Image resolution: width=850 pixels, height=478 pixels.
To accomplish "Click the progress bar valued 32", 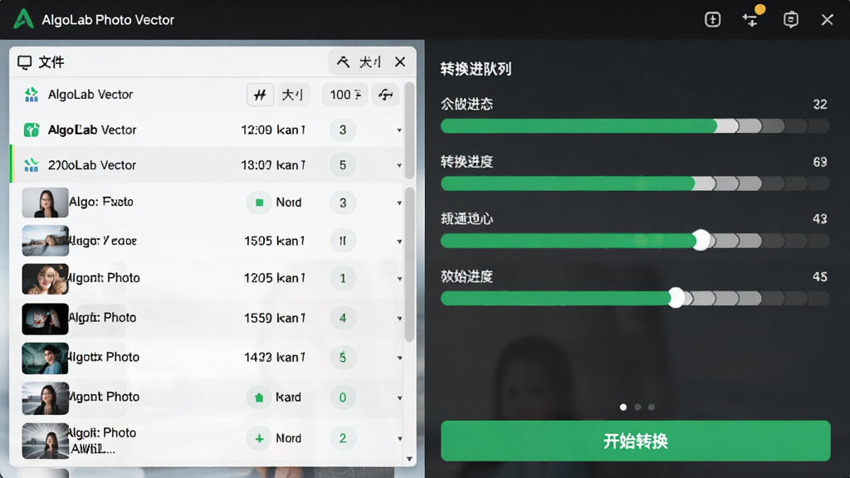I will [x=635, y=126].
